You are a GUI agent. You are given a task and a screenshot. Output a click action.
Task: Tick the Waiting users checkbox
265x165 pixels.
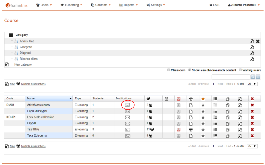pyautogui.click(x=240, y=70)
